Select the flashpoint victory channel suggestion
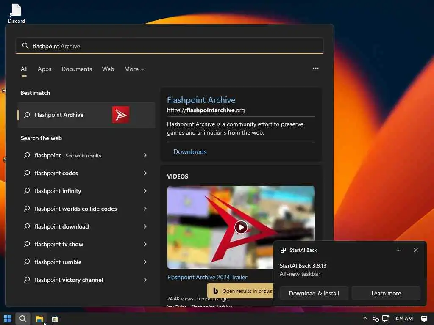 69,280
